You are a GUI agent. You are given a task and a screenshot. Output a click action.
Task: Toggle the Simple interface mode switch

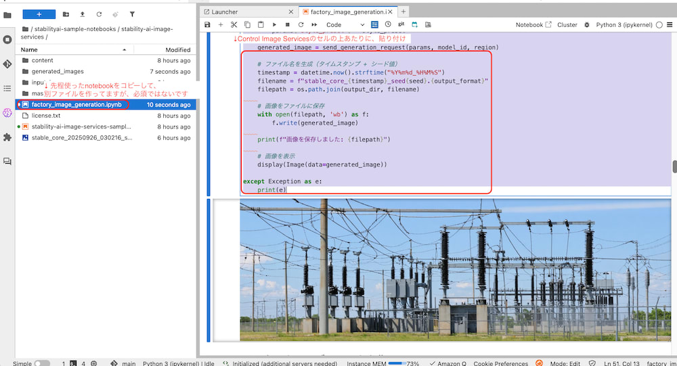(x=42, y=363)
